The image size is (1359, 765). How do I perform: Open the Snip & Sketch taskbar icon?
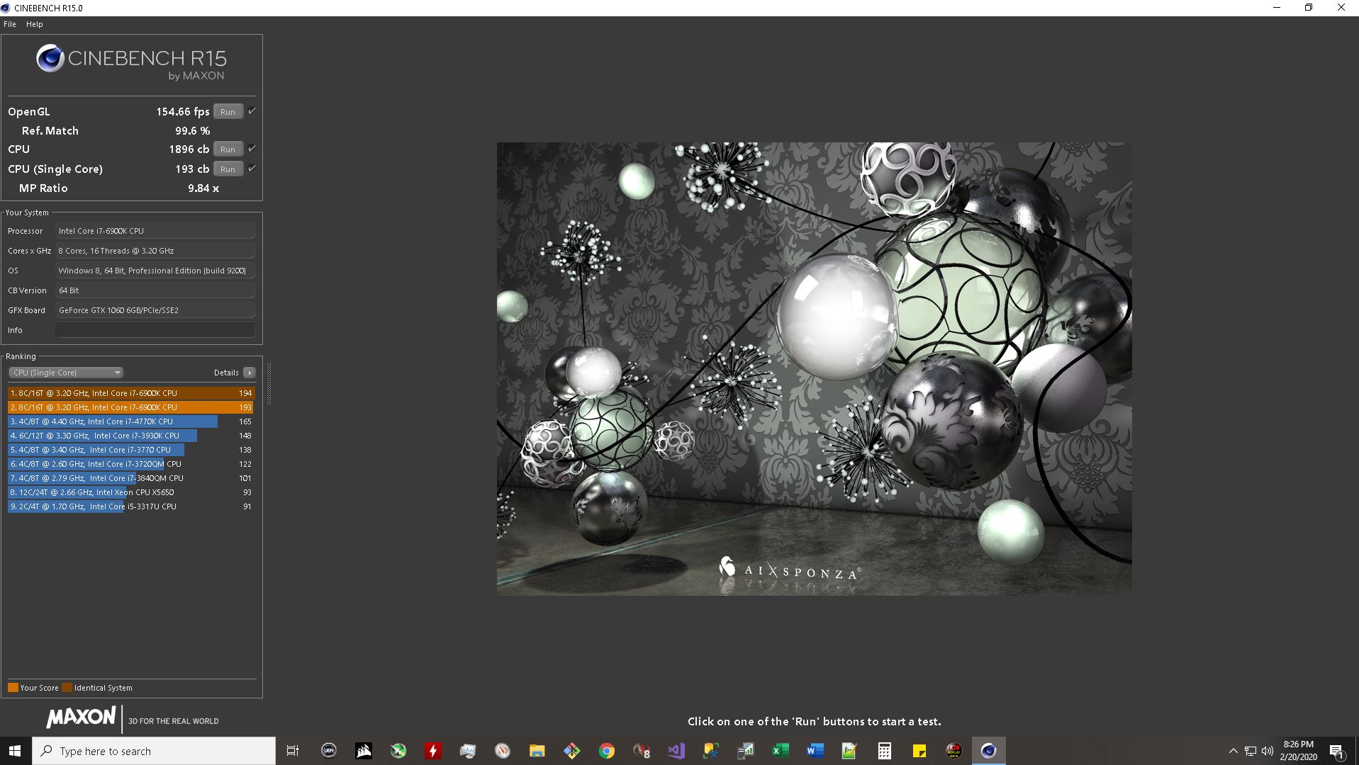tap(711, 751)
